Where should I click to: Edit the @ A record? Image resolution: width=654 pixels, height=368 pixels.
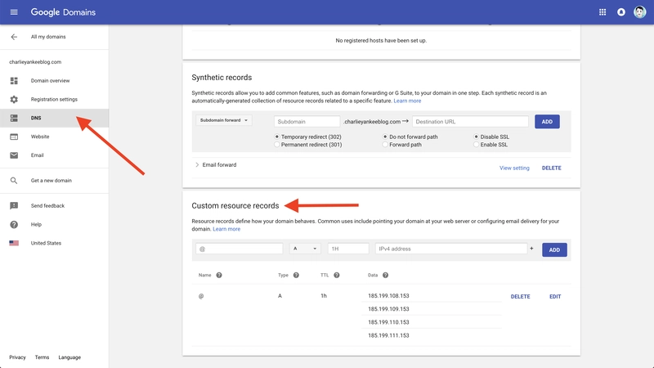(555, 297)
